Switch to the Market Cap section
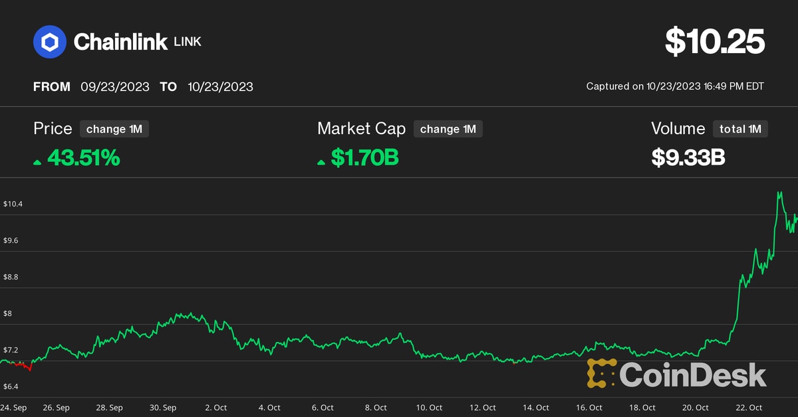Viewport: 798px width, 417px height. click(361, 128)
